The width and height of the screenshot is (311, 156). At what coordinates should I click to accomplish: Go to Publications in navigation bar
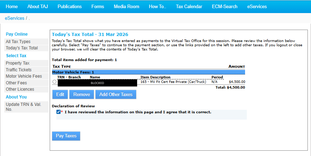click(69, 6)
